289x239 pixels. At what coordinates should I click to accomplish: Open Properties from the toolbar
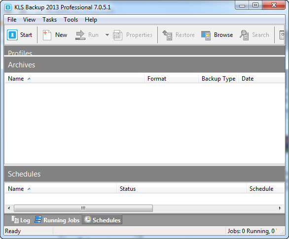[133, 35]
